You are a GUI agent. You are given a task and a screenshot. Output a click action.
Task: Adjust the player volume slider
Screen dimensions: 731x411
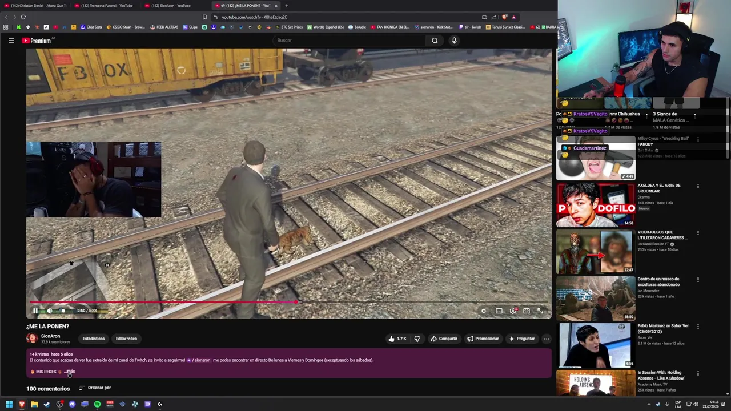click(x=62, y=311)
